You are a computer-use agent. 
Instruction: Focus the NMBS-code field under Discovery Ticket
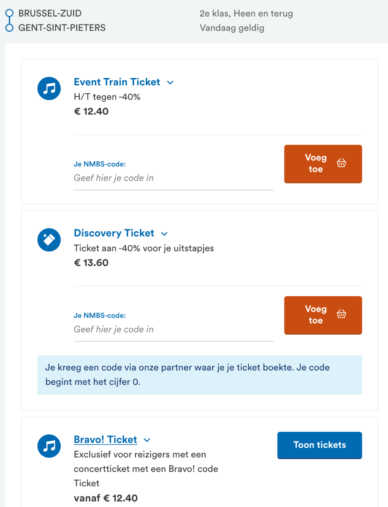pyautogui.click(x=174, y=330)
